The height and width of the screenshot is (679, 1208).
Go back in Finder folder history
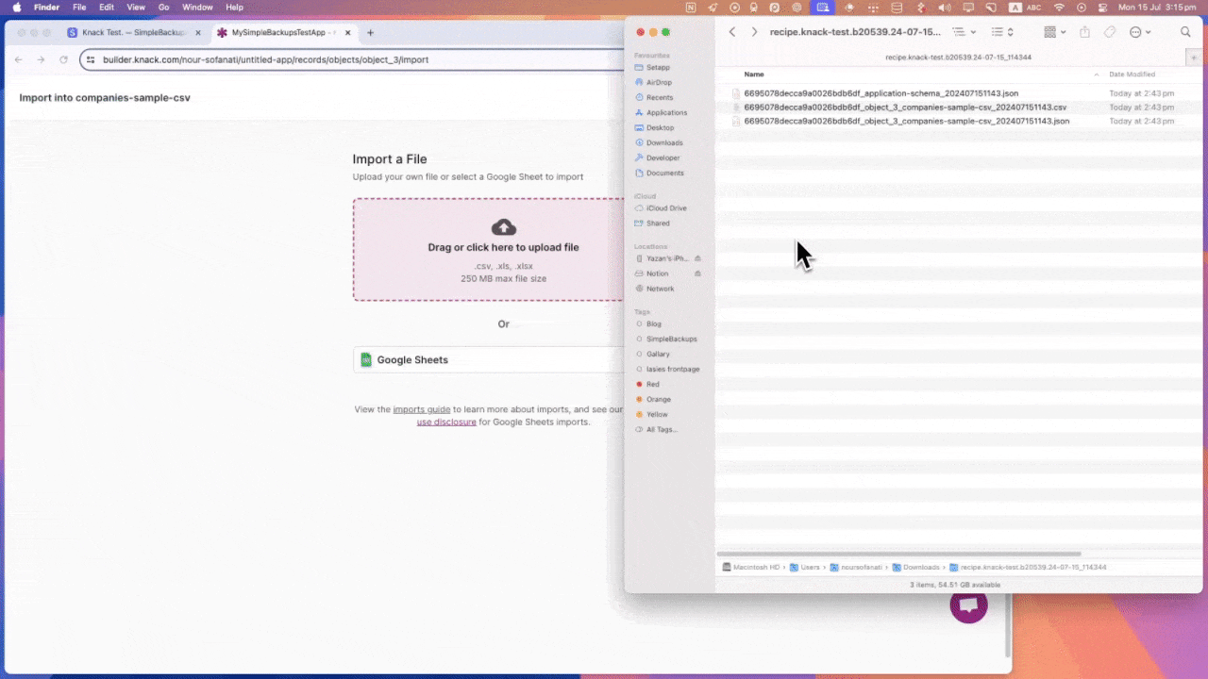732,32
